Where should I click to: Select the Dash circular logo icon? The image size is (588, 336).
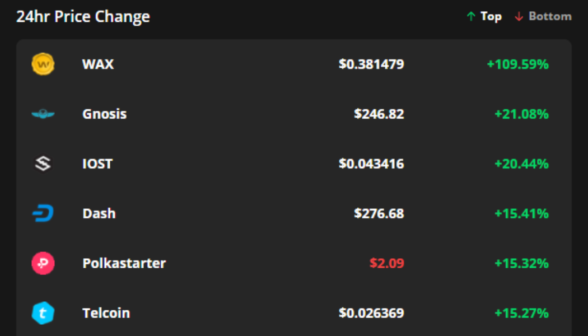point(43,213)
